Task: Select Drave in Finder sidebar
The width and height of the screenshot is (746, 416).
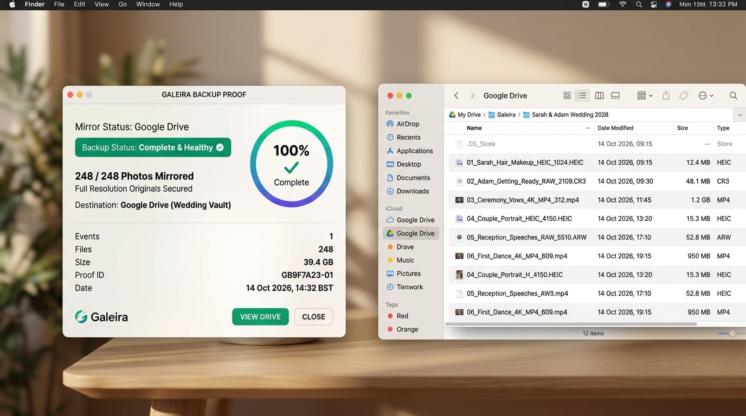Action: 400,247
